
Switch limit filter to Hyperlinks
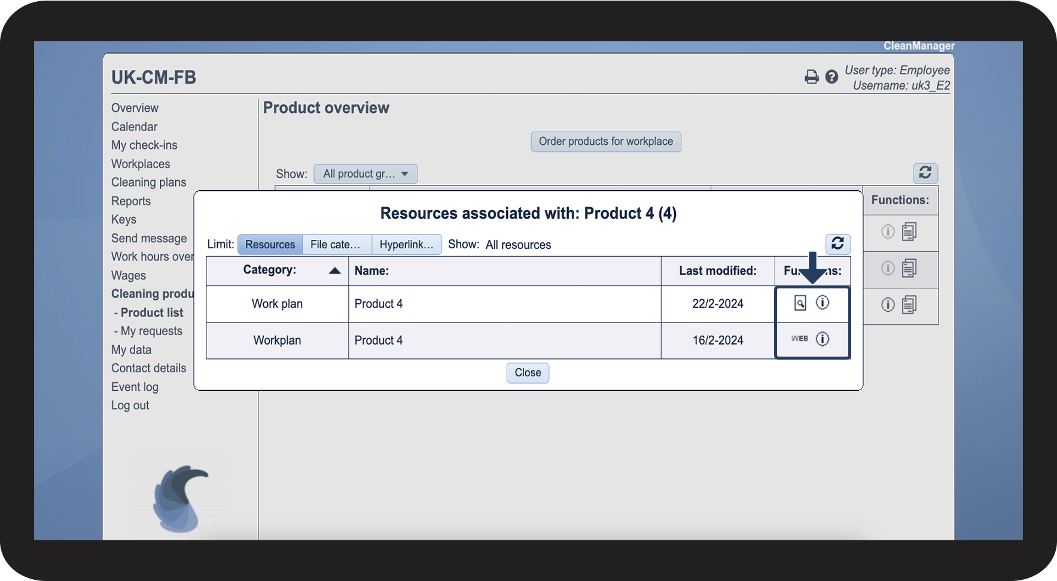[406, 245]
